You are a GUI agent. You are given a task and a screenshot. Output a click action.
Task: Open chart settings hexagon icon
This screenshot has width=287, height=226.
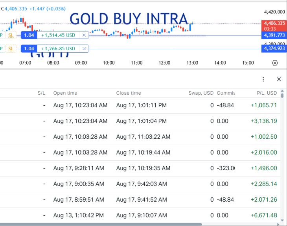pos(275,63)
